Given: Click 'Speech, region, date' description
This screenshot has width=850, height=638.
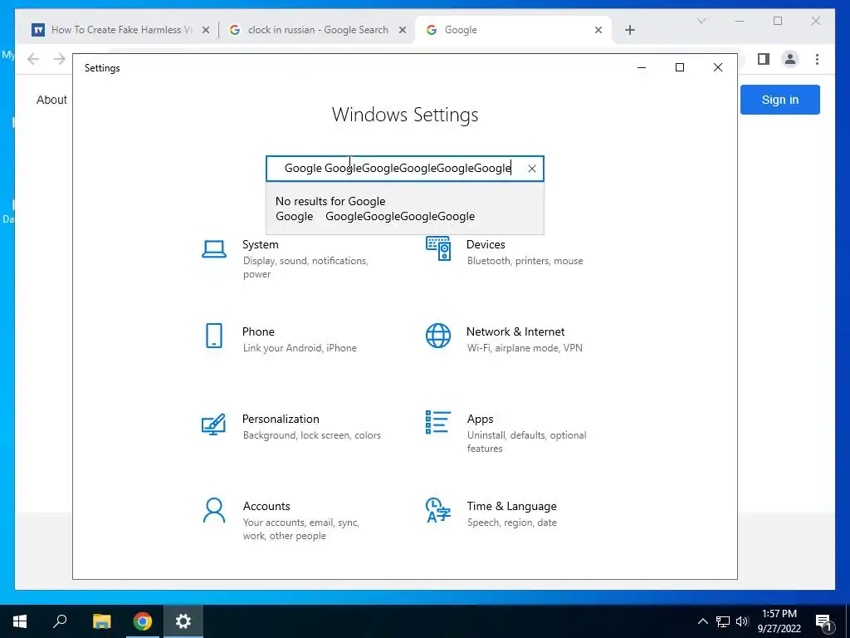Looking at the screenshot, I should pyautogui.click(x=511, y=523).
